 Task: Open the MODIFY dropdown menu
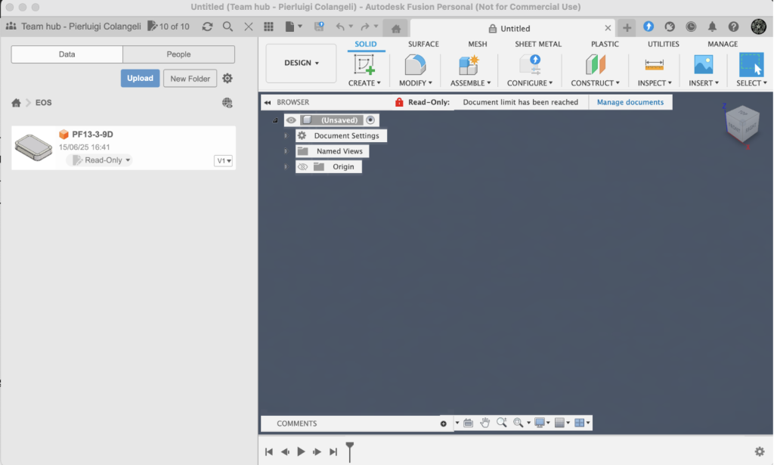(x=415, y=83)
